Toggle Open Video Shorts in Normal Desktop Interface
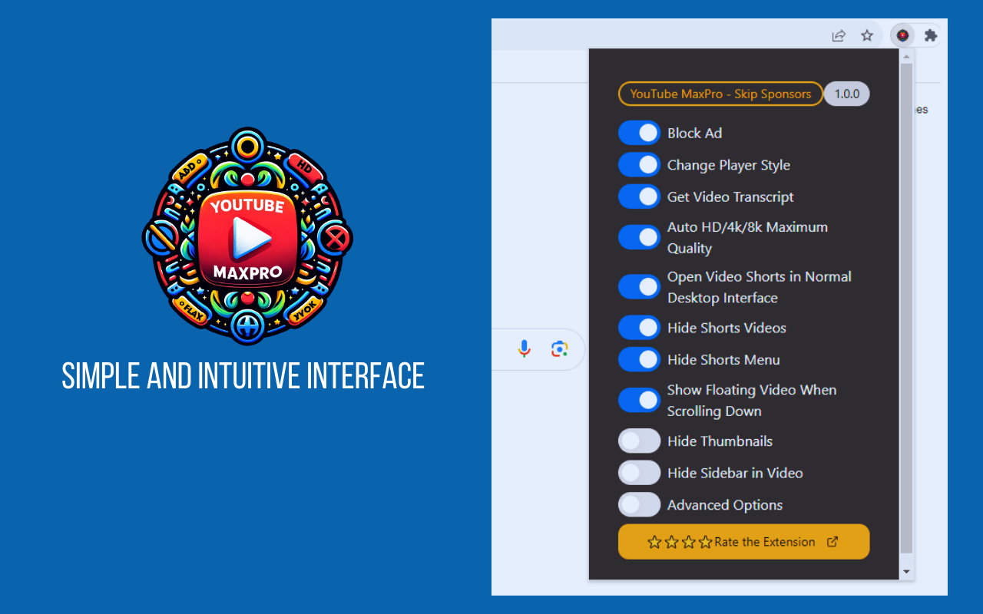983x614 pixels. tap(639, 287)
